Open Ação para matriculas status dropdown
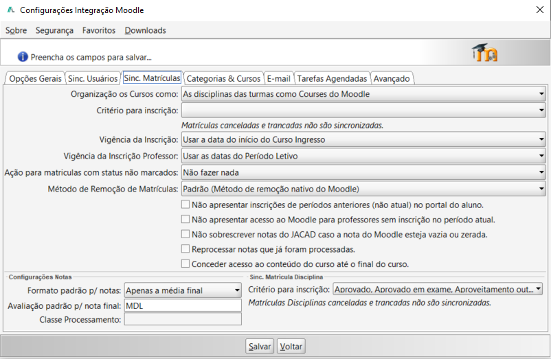Image resolution: width=551 pixels, height=359 pixels. tap(363, 173)
